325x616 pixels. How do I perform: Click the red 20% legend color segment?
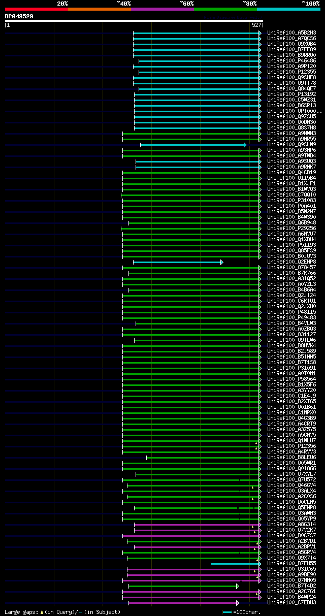coord(37,9)
